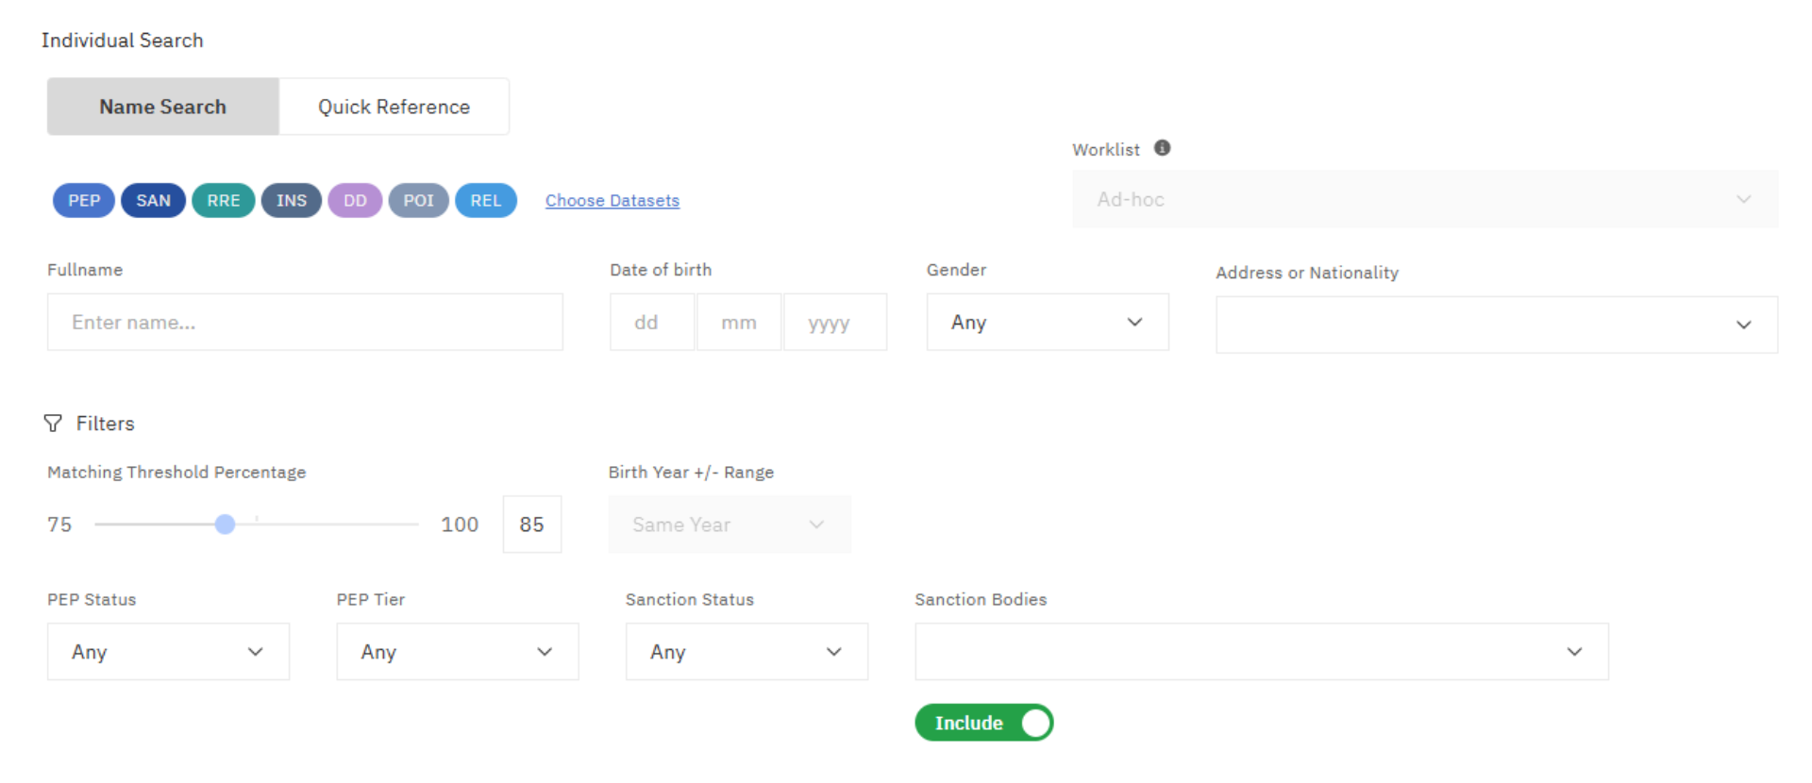Click the PEP dataset badge
1812x783 pixels.
(84, 201)
